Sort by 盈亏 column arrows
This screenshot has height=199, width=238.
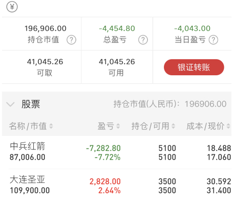118,126
